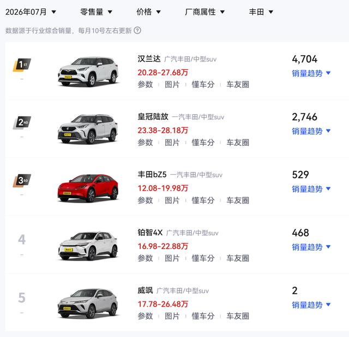Expand 销量趋势 for 汉兰达

pos(311,73)
